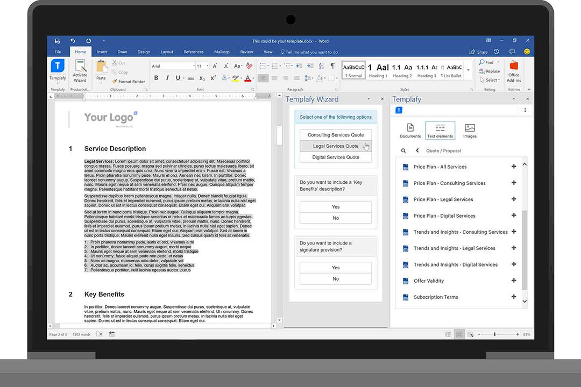
Task: Go back using the Templafy breadcrumb arrow
Action: pyautogui.click(x=417, y=151)
